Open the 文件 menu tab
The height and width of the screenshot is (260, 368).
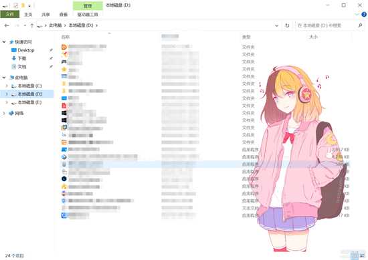10,14
